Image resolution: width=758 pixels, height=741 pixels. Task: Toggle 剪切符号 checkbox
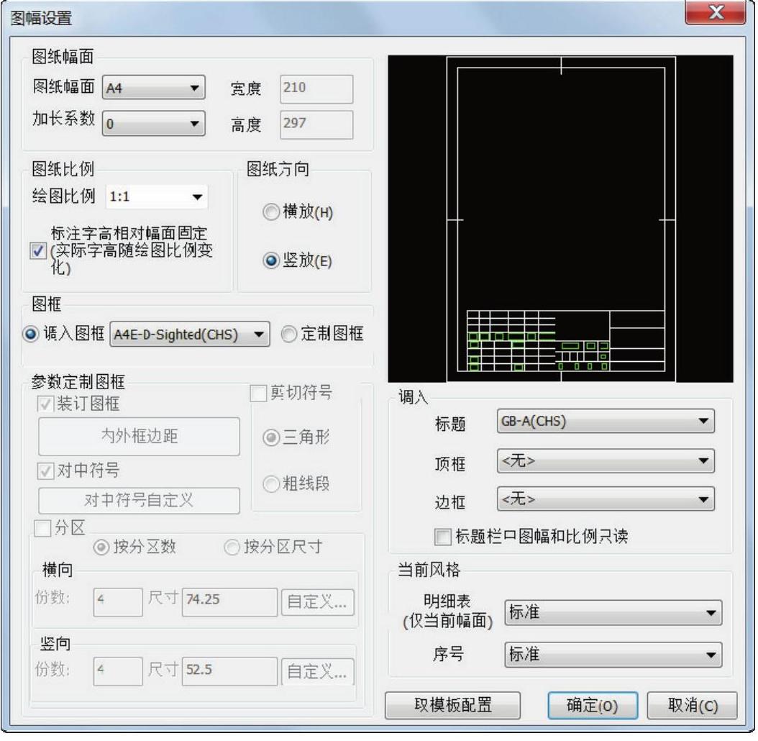pyautogui.click(x=258, y=393)
